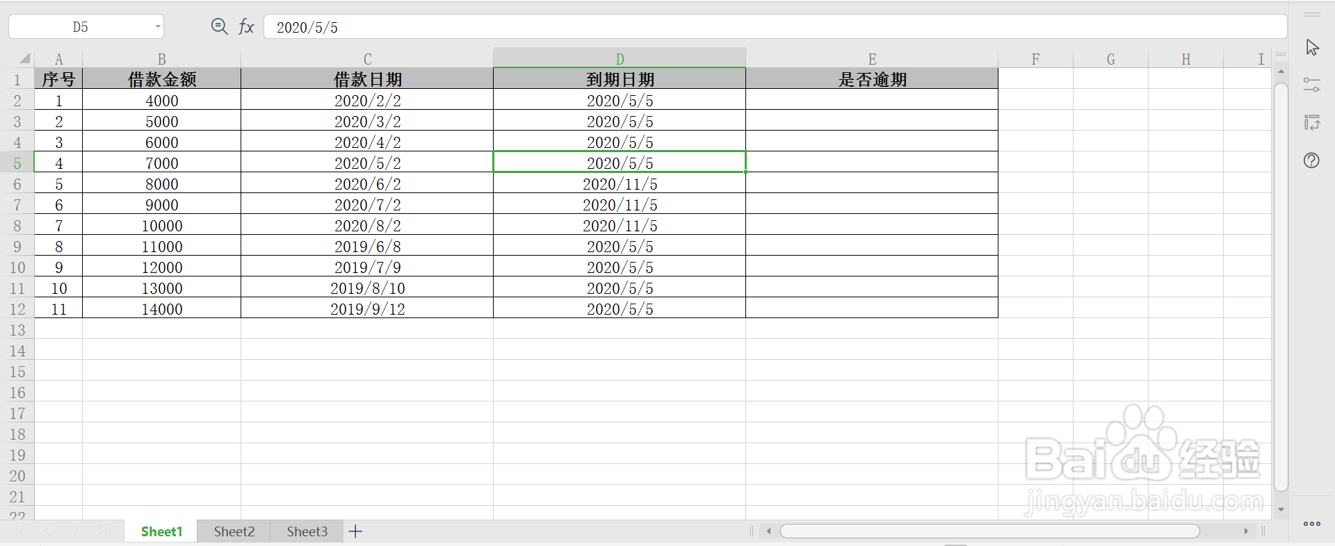This screenshot has width=1335, height=546.
Task: Switch to the Sheet1 tab
Action: click(161, 531)
